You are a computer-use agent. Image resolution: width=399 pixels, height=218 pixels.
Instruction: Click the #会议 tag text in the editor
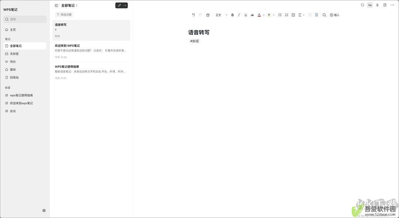tap(194, 41)
